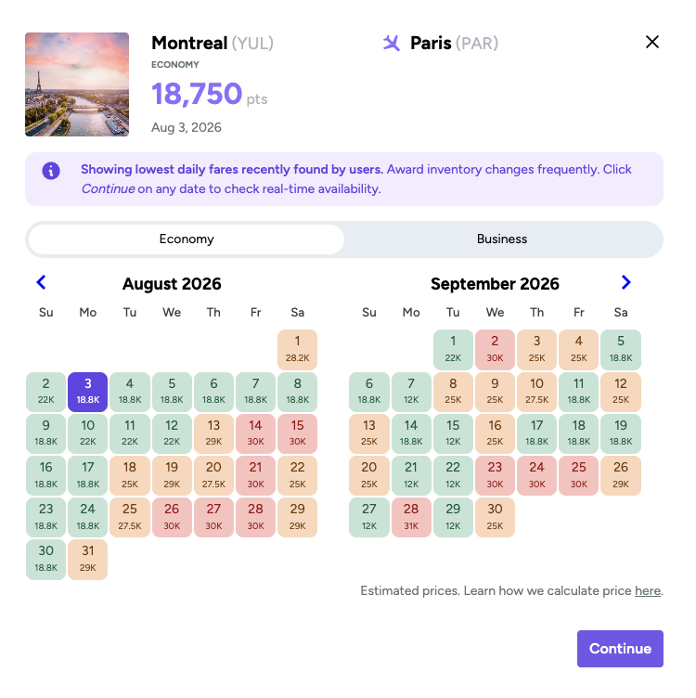Advance to next month with right chevron
Image resolution: width=696 pixels, height=698 pixels.
tap(625, 282)
